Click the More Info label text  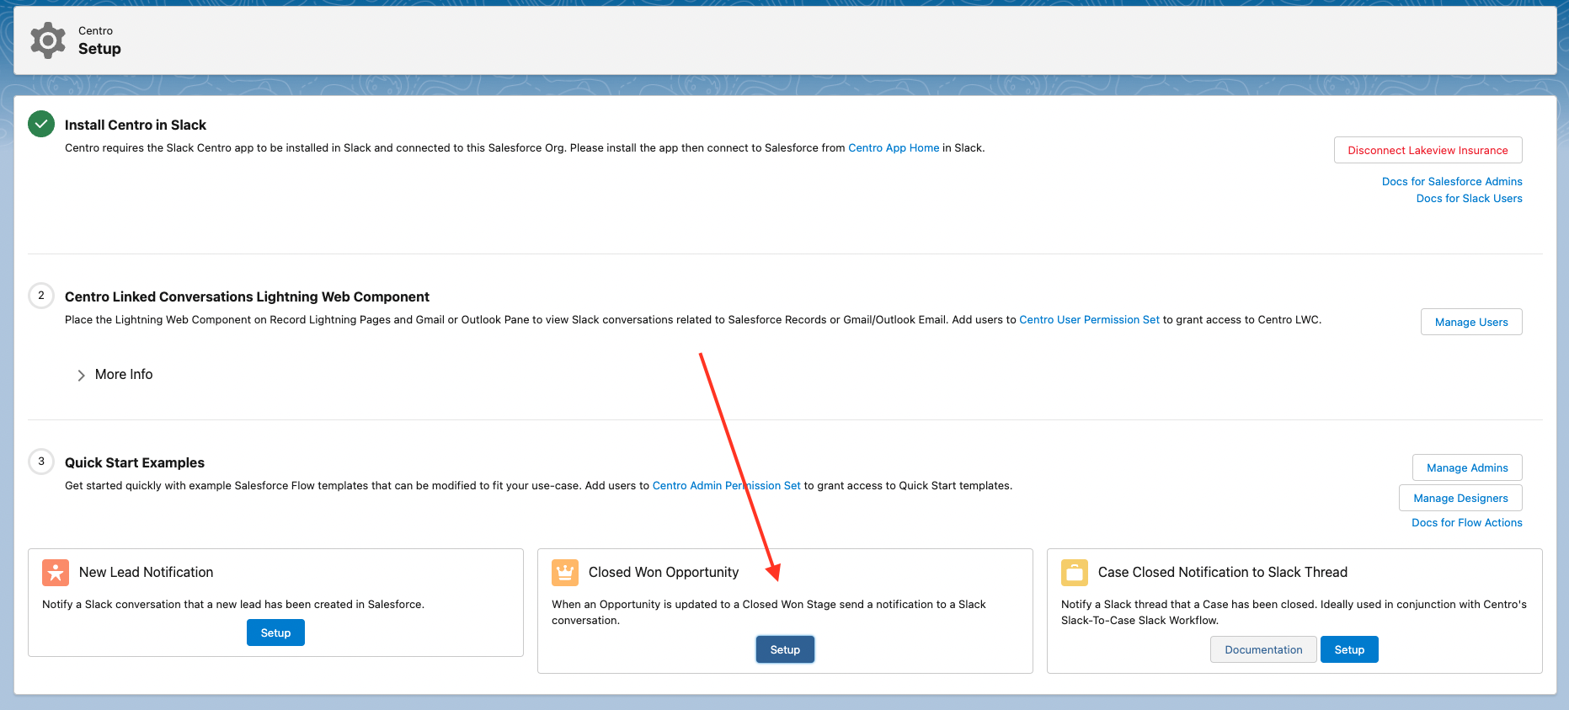[x=124, y=374]
